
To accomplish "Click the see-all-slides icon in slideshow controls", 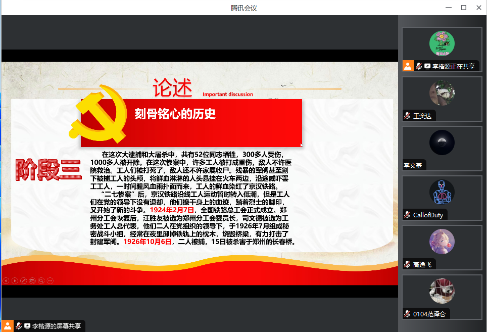I will click(x=32, y=280).
